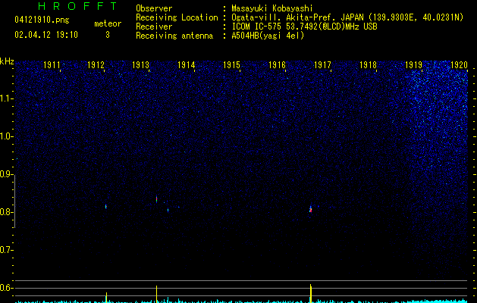Screen dimensions: 477x303
Task: Click the ICOM IC-575 receiver text
Action: pyautogui.click(x=304, y=27)
